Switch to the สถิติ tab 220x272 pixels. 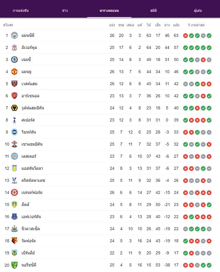pos(153,11)
